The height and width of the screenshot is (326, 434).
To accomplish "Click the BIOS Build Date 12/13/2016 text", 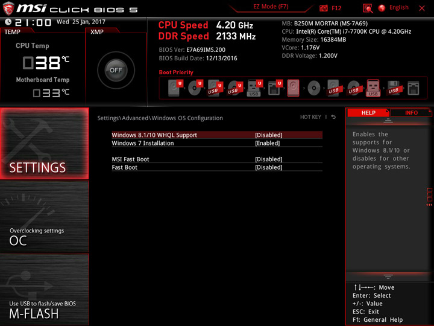I will click(198, 58).
